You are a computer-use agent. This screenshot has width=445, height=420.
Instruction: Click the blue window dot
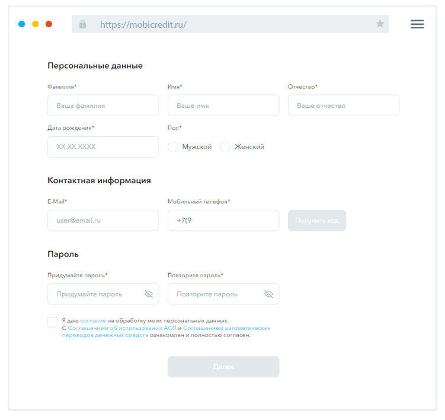[x=22, y=24]
